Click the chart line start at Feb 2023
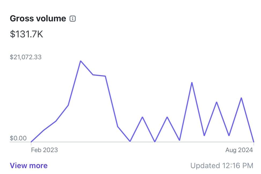The height and width of the screenshot is (174, 261). [31, 142]
